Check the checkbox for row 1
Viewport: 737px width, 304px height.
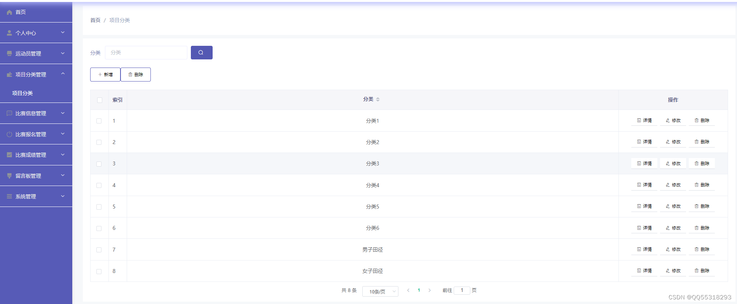click(x=99, y=121)
